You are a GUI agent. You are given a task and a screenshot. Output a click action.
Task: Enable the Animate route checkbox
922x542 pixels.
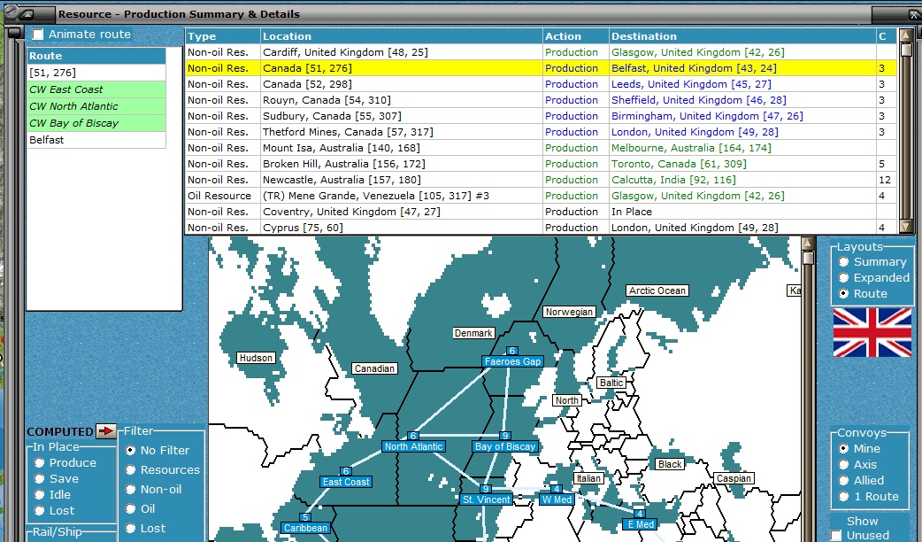point(38,35)
